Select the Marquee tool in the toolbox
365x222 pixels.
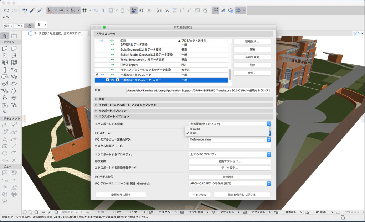(x=14, y=36)
